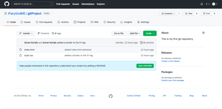This screenshot has width=222, height=109.
Task: Open commit message 'added index.html elements'
Action: (x=78, y=50)
